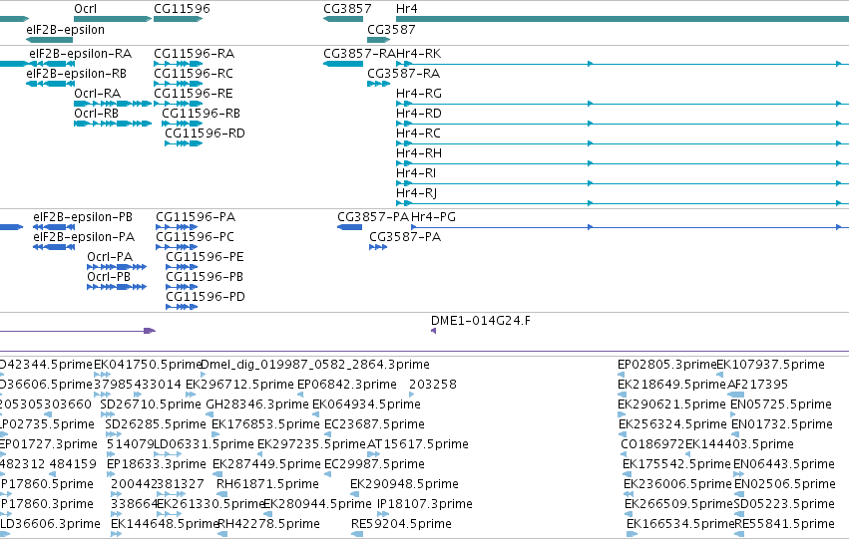The width and height of the screenshot is (849, 539).
Task: Click the IP18107.3prime EST label
Action: (x=425, y=505)
